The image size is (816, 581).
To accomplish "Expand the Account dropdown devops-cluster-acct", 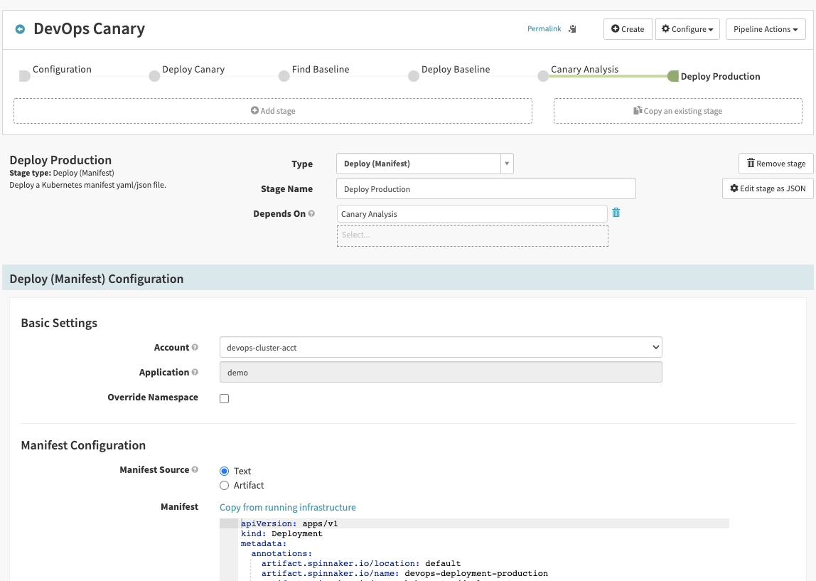I will (x=441, y=348).
